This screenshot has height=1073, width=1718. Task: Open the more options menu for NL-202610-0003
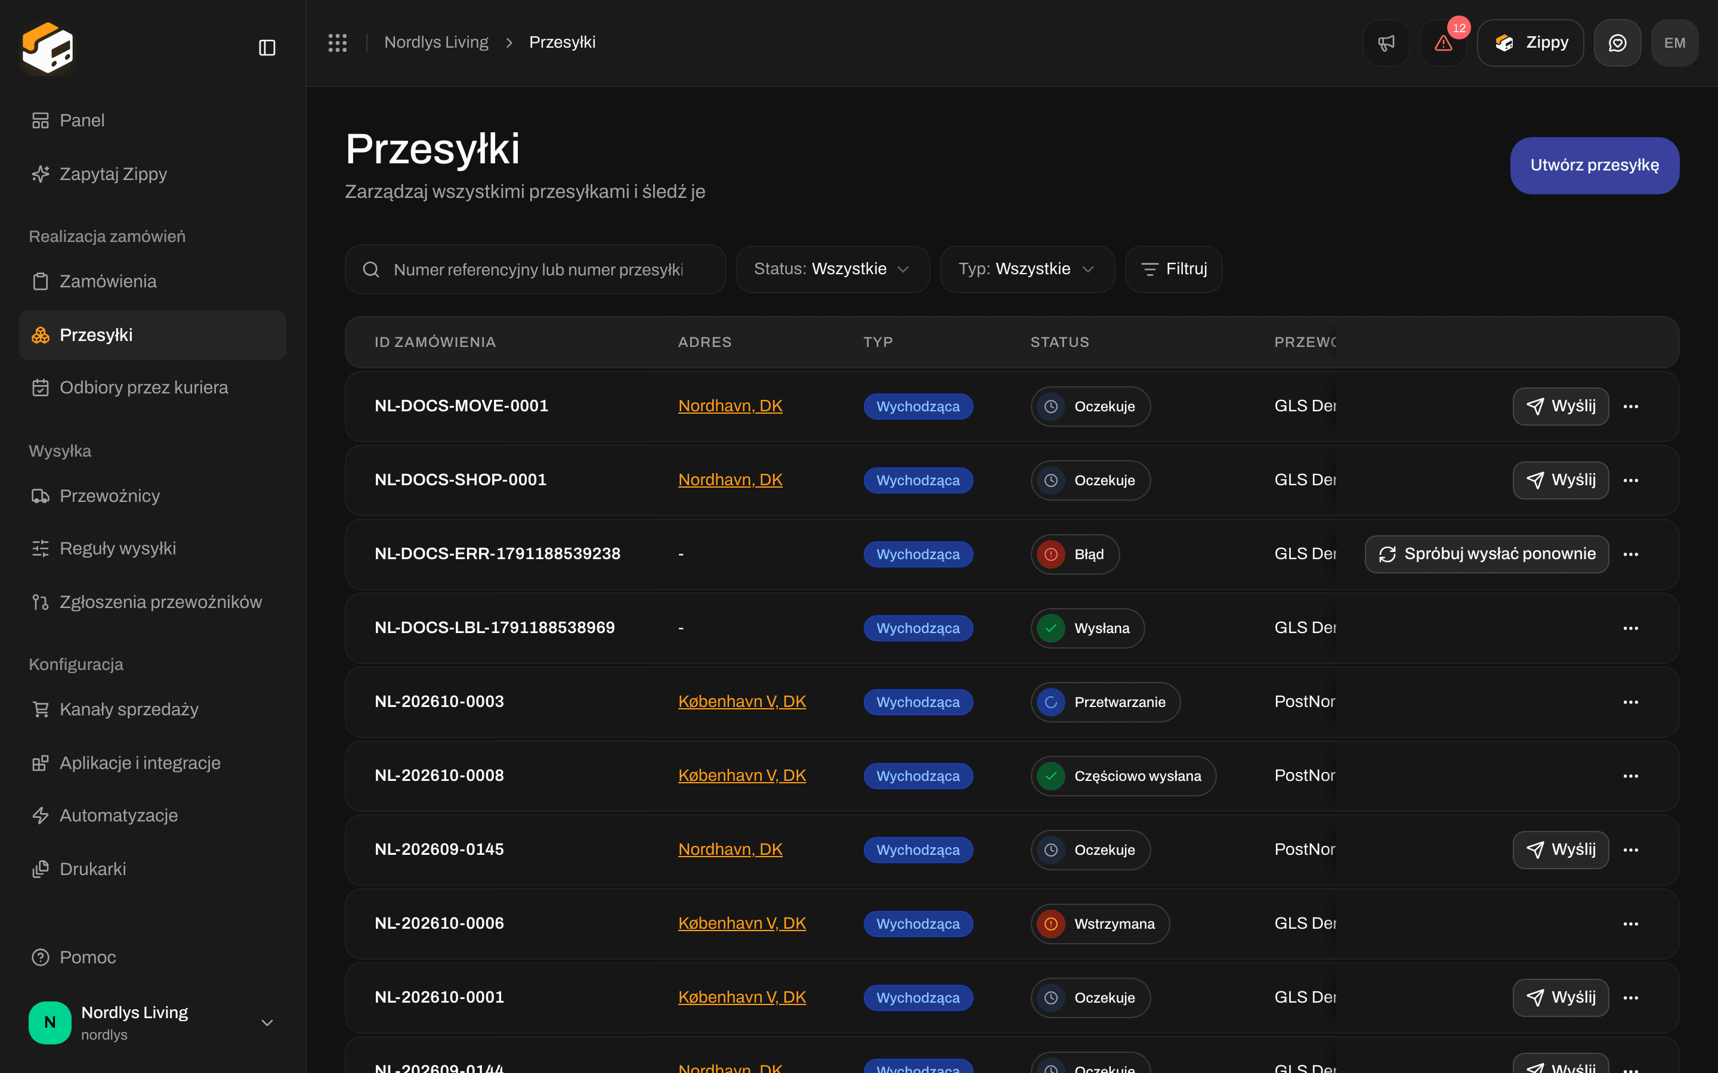(x=1631, y=702)
